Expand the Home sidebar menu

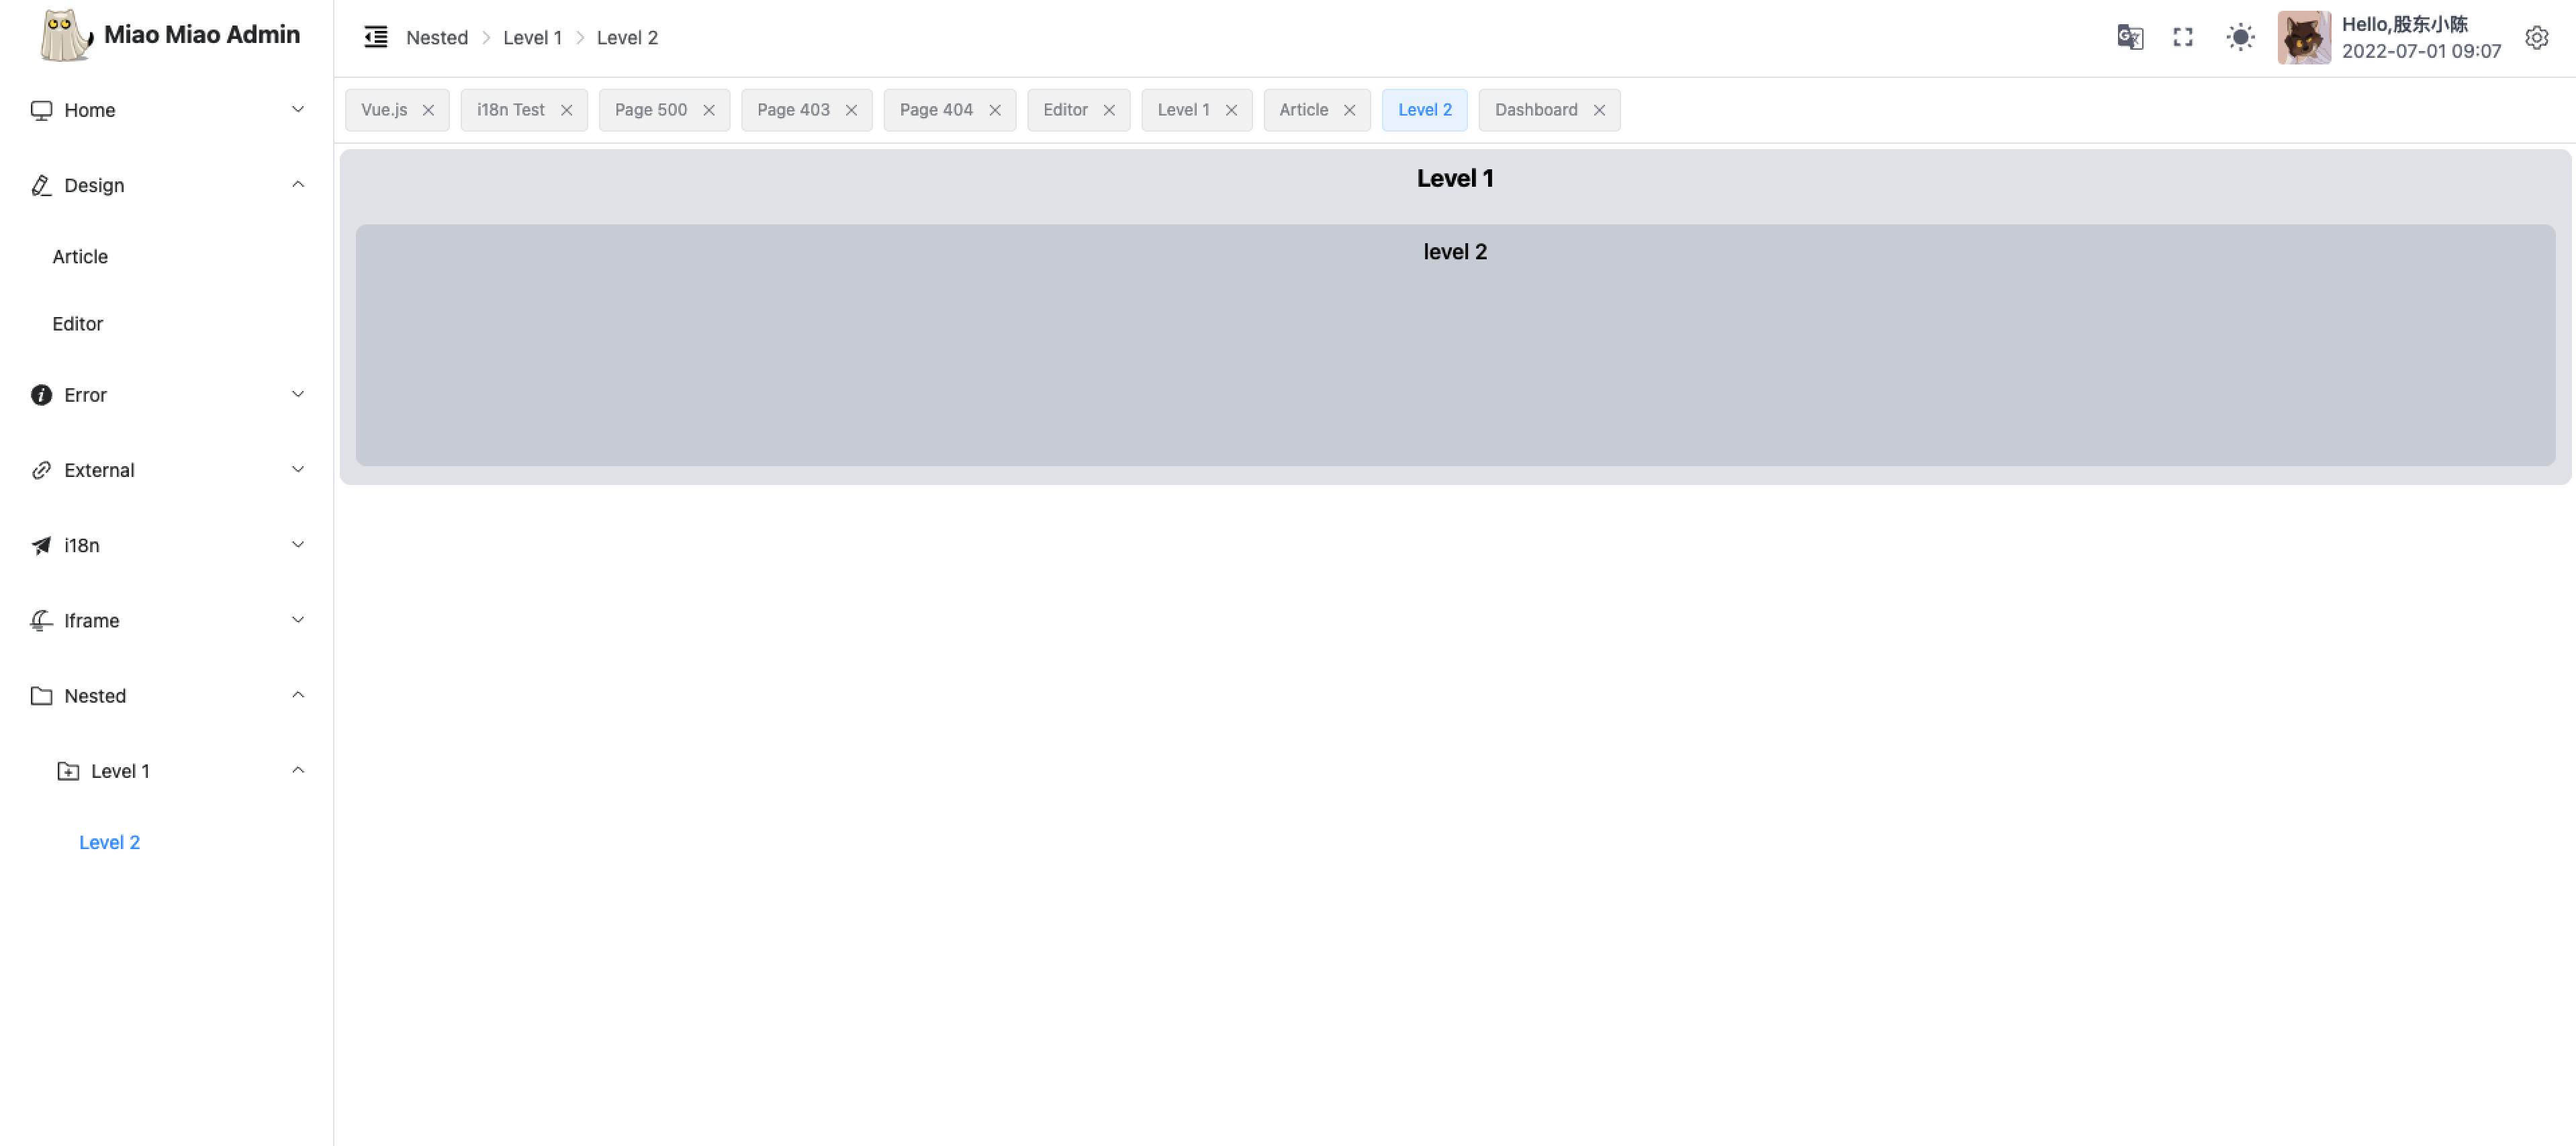[166, 110]
